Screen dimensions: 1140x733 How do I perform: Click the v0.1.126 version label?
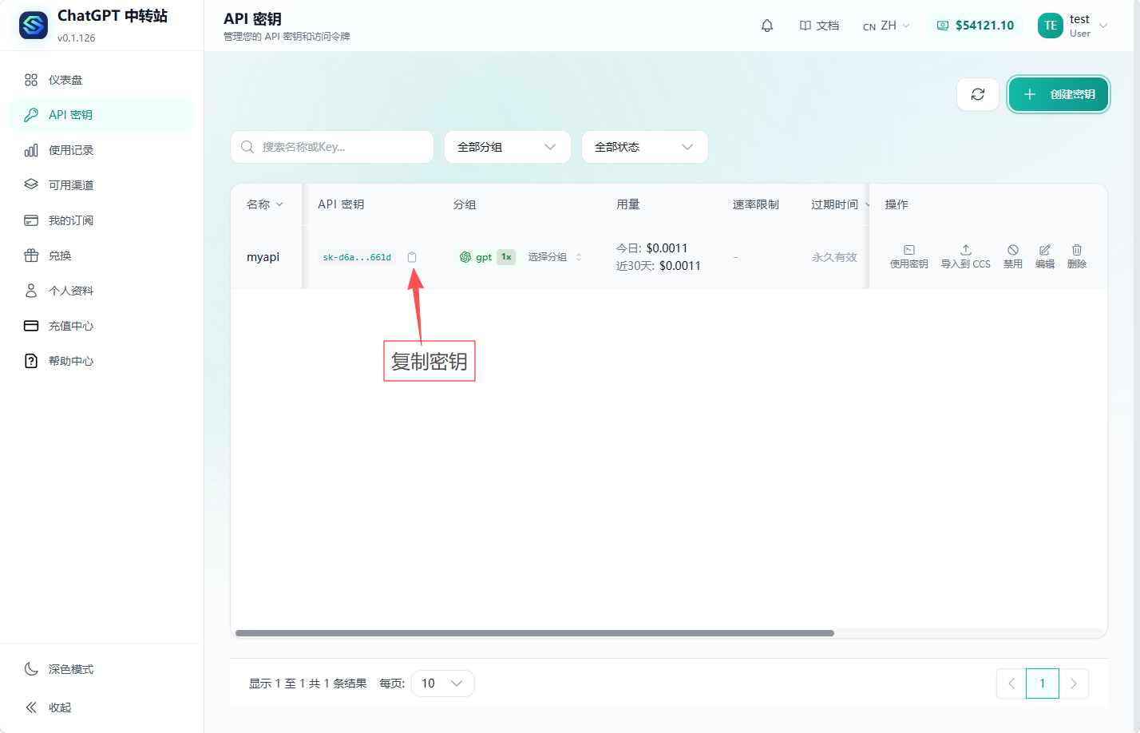[77, 38]
